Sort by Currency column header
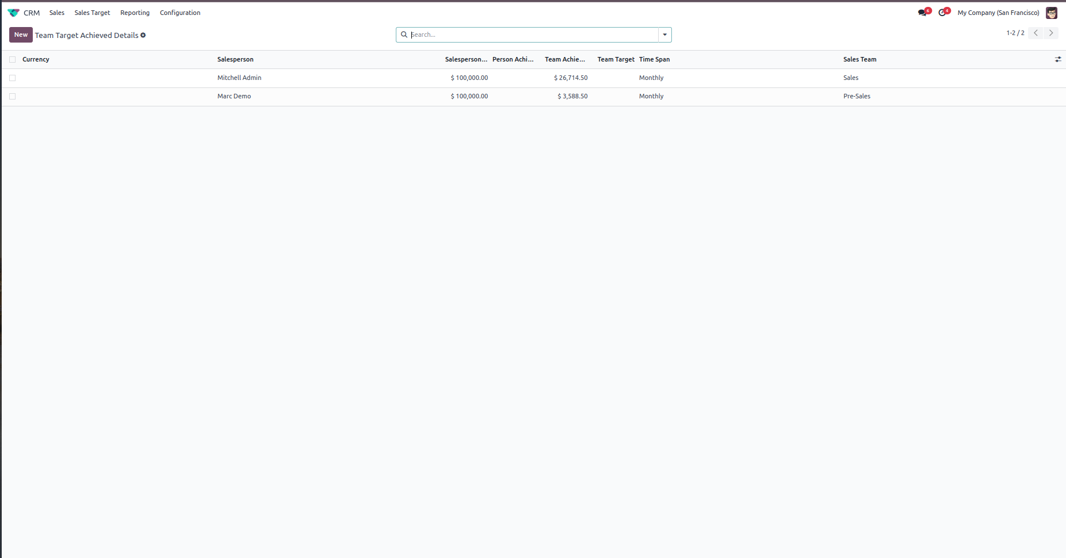 (x=36, y=59)
